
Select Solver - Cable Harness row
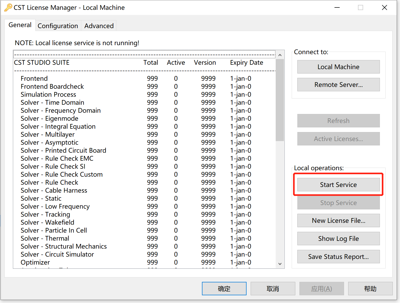coord(144,190)
